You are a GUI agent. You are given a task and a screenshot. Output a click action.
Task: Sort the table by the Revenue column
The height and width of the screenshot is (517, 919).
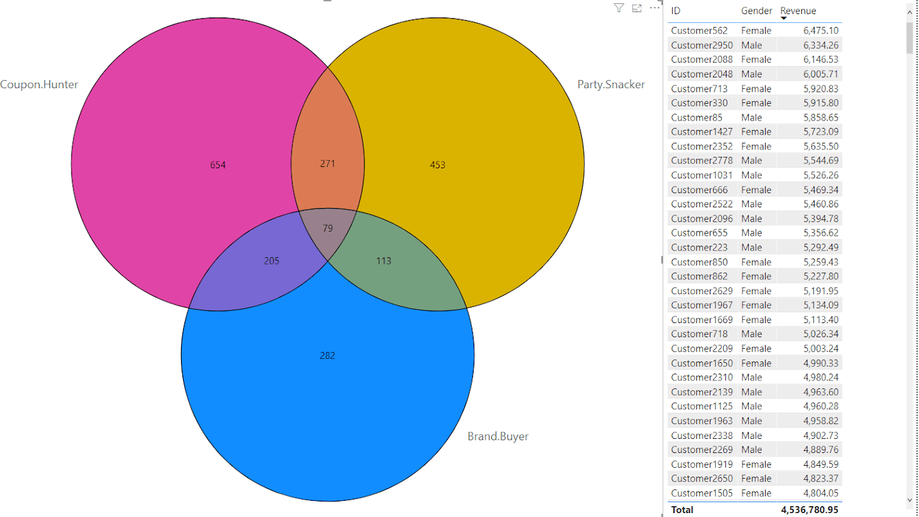click(798, 11)
